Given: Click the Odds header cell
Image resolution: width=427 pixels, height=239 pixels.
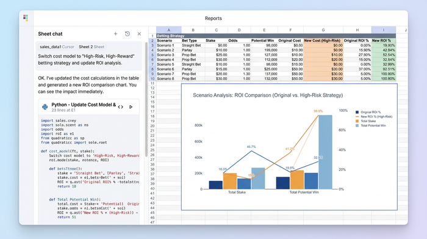Looking at the screenshot, I should 239,40.
